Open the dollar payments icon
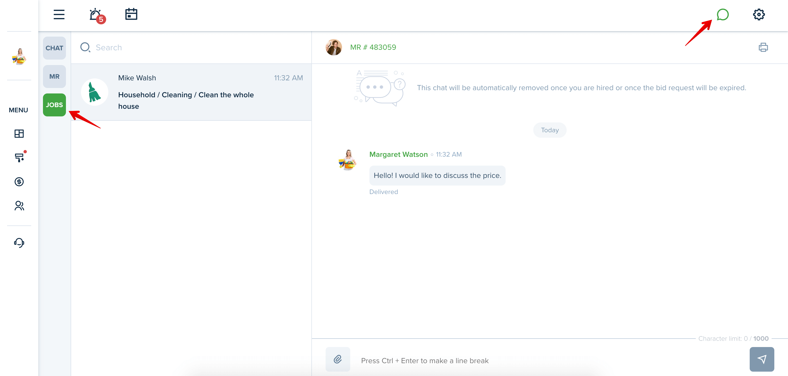Screen dimensions: 788x376 (19, 182)
